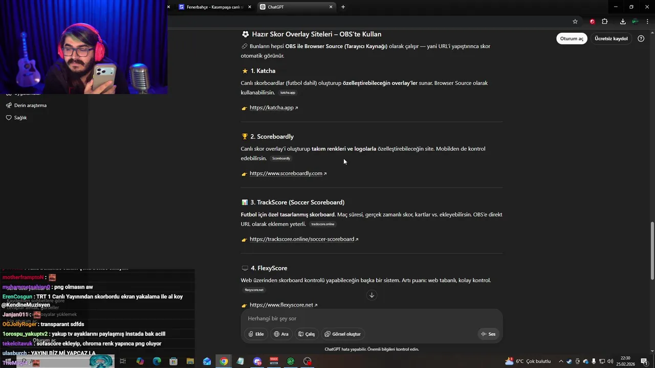Click the Ücretsiz kaydol button
The width and height of the screenshot is (655, 368).
coord(611,38)
